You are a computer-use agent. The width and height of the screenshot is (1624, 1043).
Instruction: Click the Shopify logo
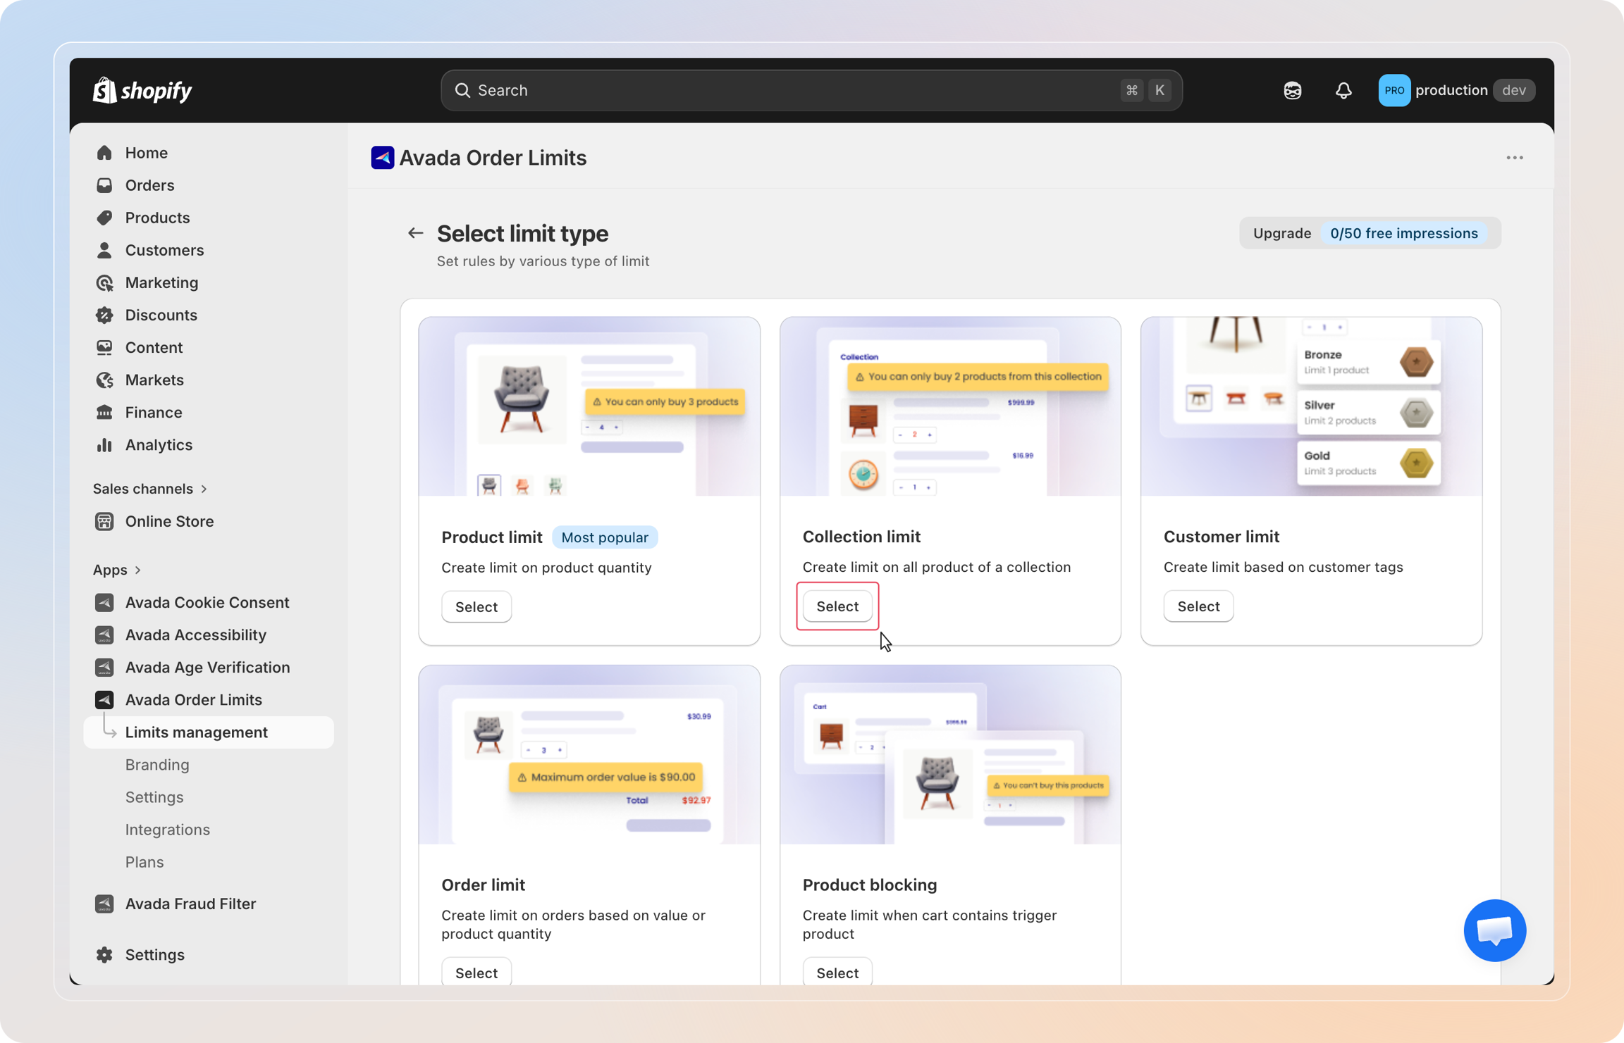click(x=142, y=90)
